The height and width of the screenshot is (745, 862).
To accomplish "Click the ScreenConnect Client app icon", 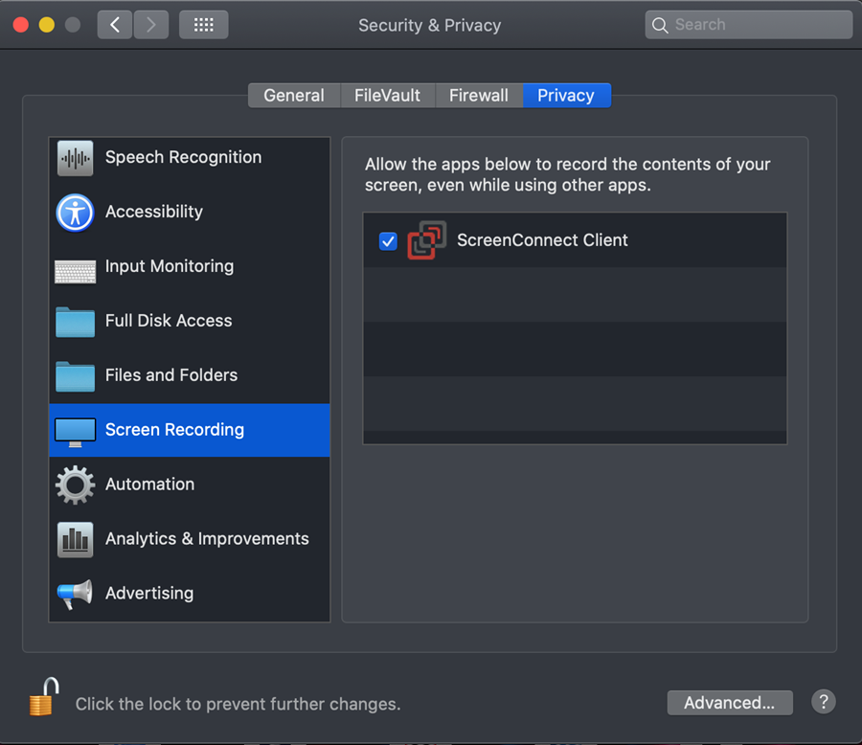I will click(426, 240).
